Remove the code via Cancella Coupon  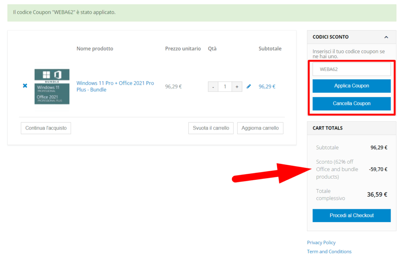point(351,104)
